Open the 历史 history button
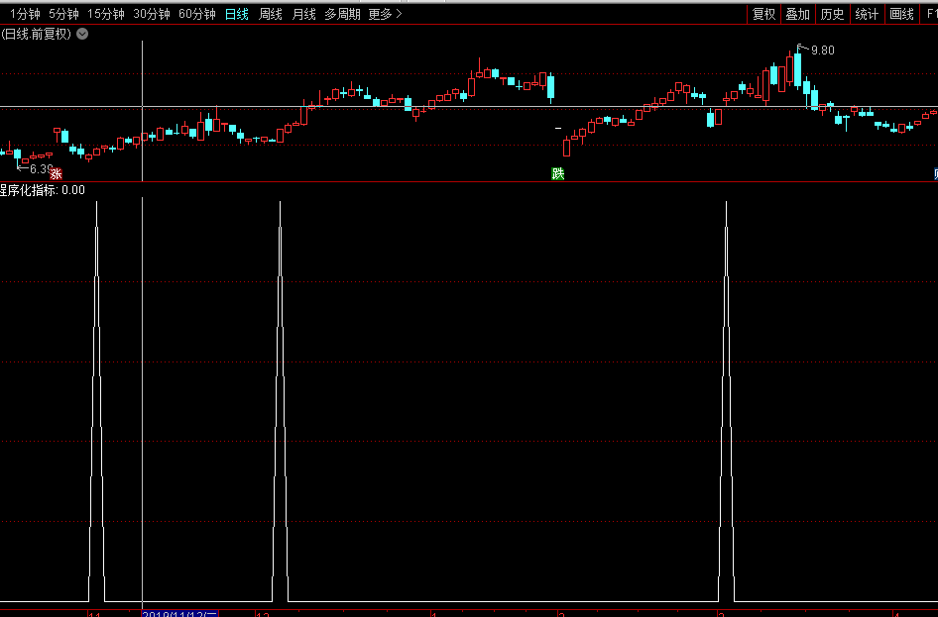The image size is (938, 617). point(832,14)
